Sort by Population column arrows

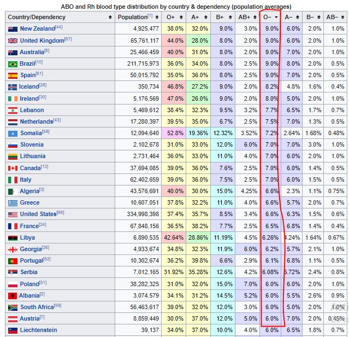point(157,17)
